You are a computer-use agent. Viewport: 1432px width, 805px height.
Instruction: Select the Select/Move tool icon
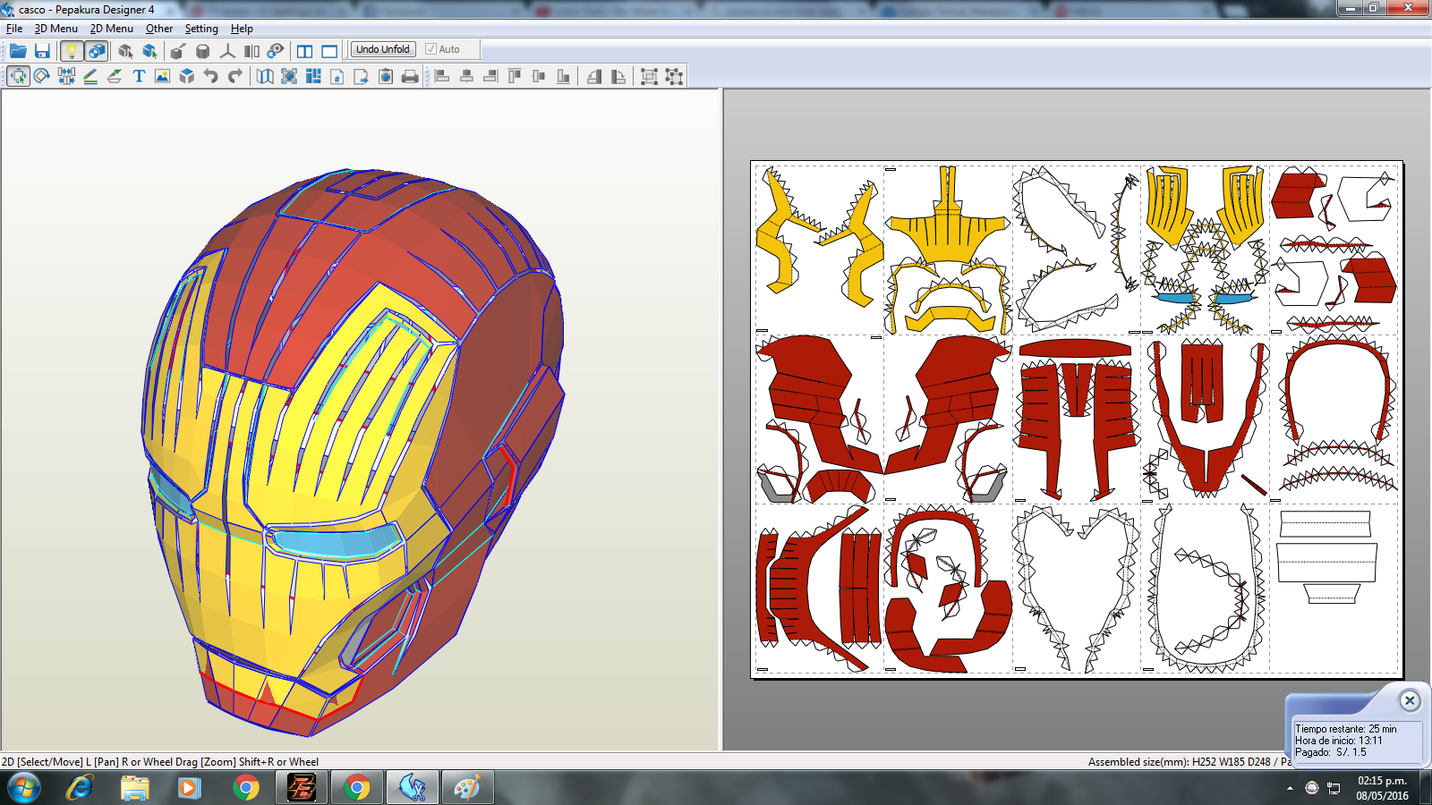tap(18, 76)
